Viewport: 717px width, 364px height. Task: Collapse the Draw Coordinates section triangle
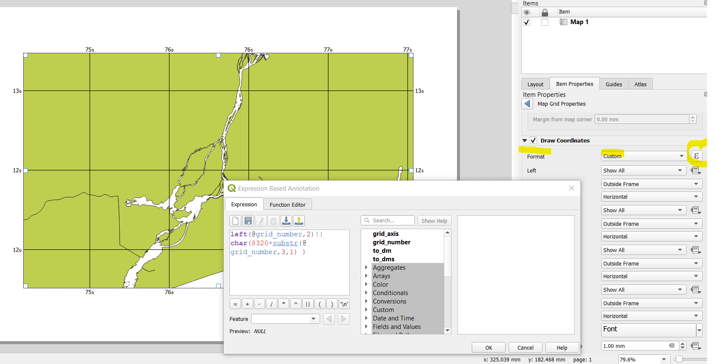click(525, 140)
